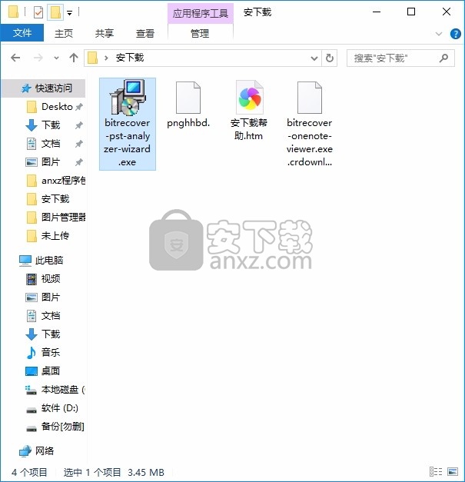Switch to large icons view layout
The height and width of the screenshot is (482, 465).
tap(453, 471)
